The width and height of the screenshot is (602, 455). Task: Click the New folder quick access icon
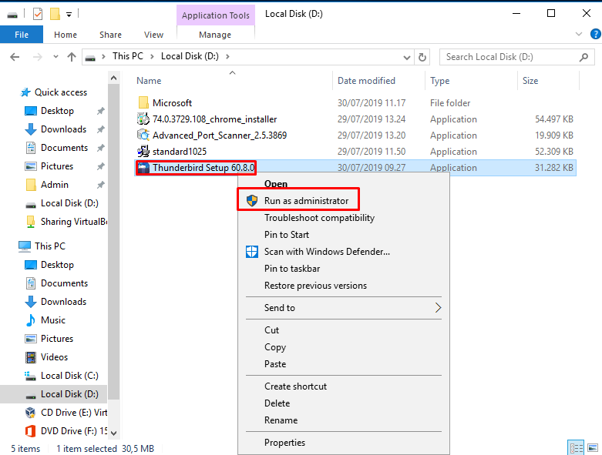(x=55, y=15)
